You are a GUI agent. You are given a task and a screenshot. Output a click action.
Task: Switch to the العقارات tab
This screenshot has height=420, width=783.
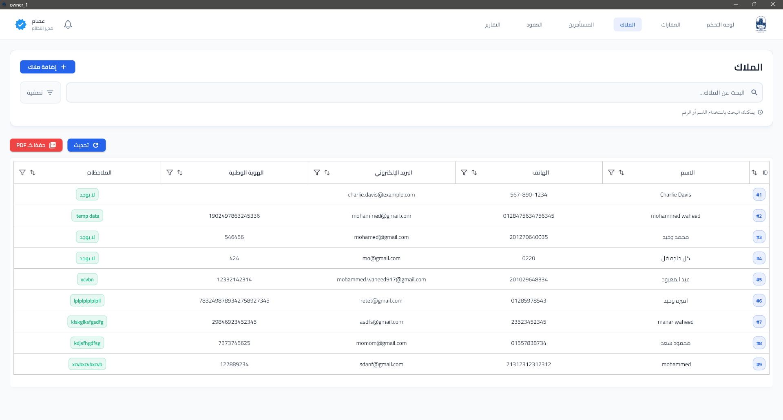click(x=671, y=24)
